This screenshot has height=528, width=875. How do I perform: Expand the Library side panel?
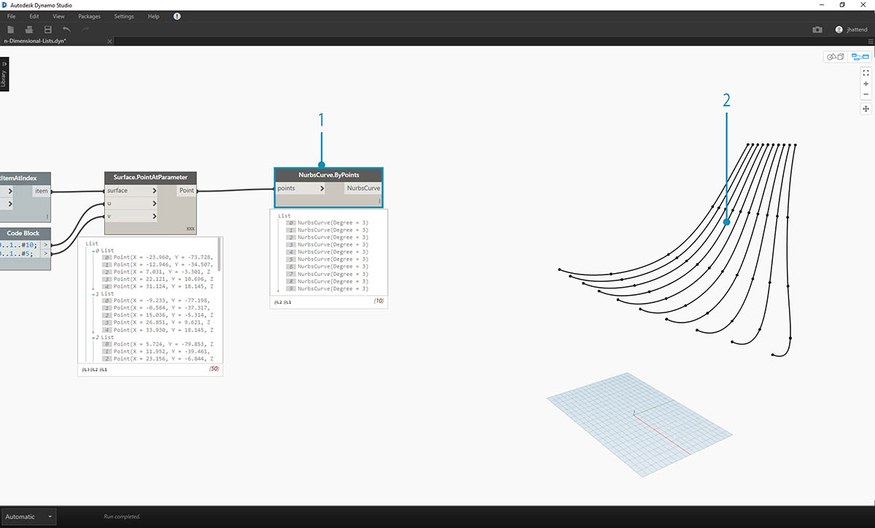point(4,74)
